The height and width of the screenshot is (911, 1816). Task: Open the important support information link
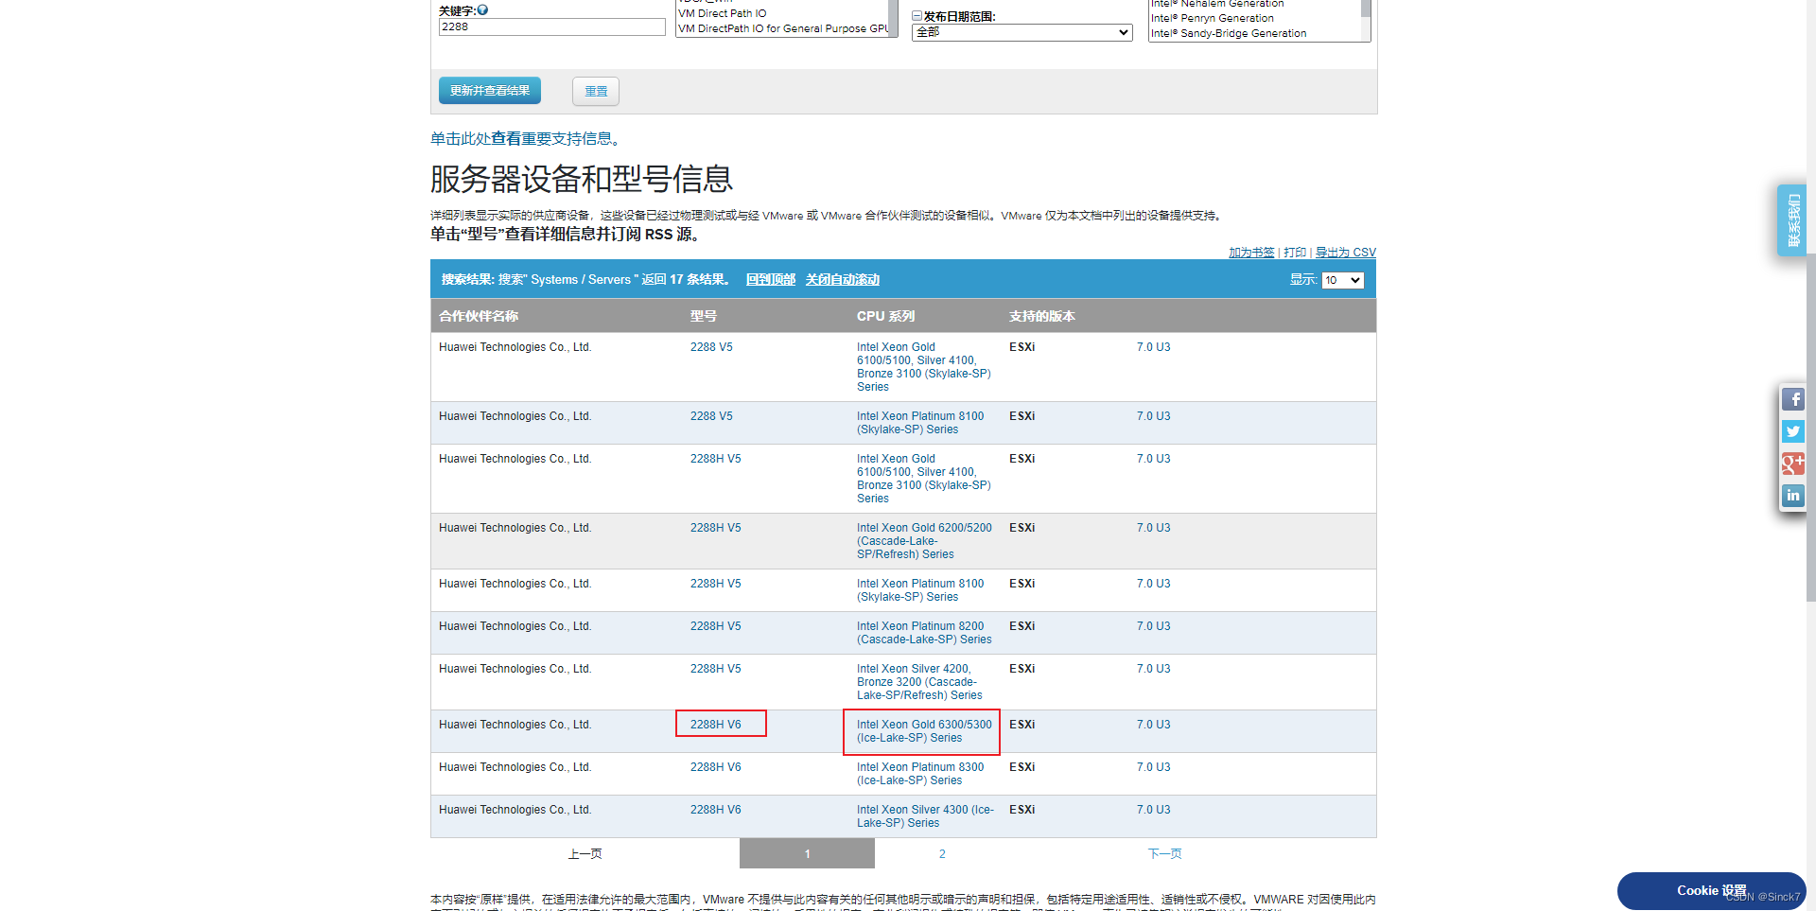pos(525,139)
